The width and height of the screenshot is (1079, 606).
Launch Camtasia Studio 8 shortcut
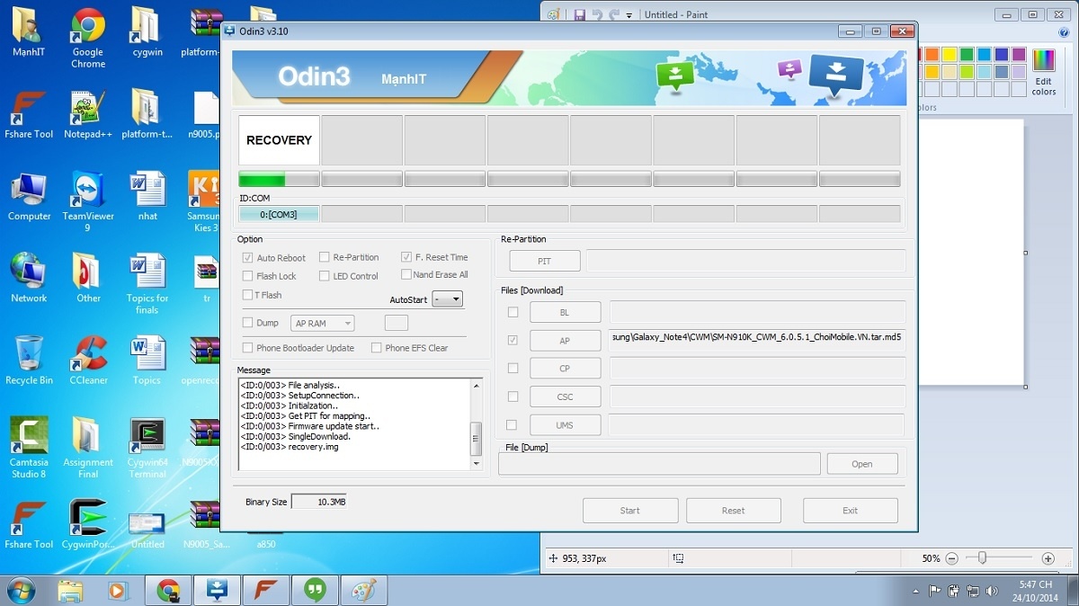[29, 447]
